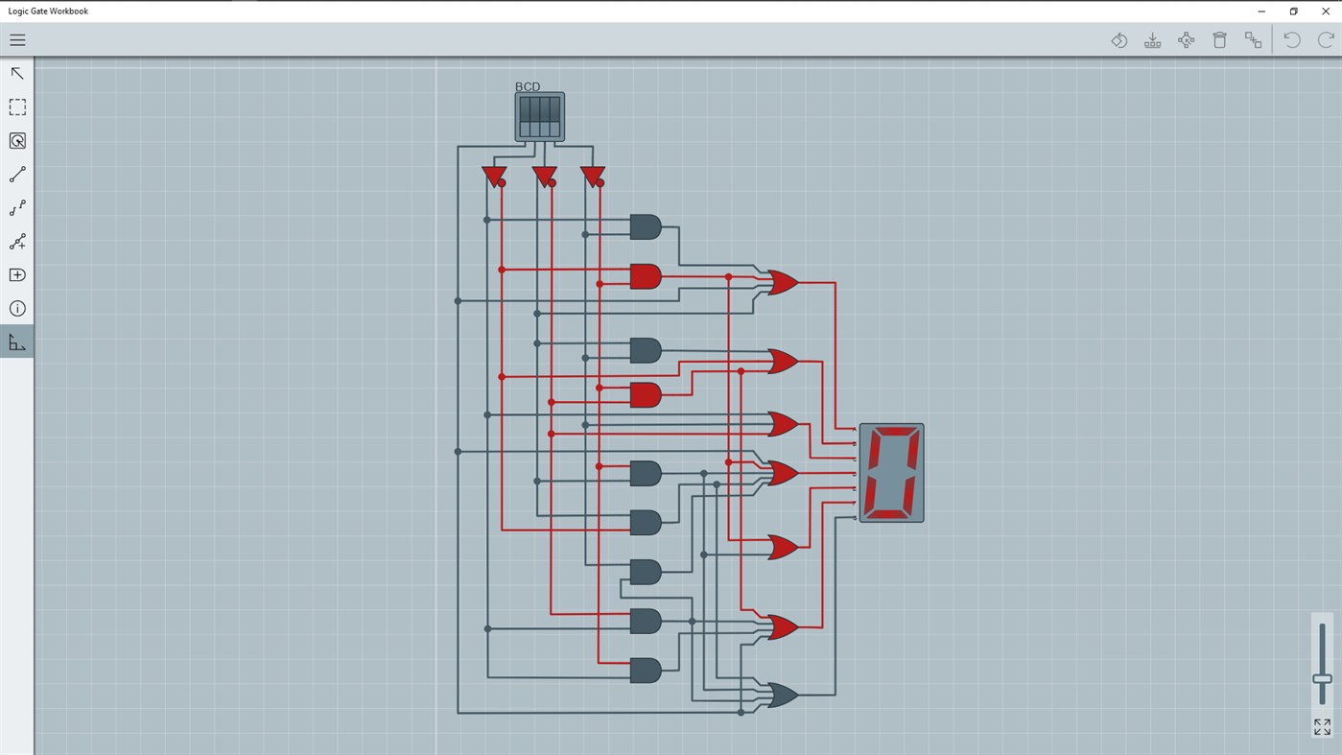Activate the rectangular selection tool
This screenshot has height=755, width=1342.
pyautogui.click(x=16, y=106)
